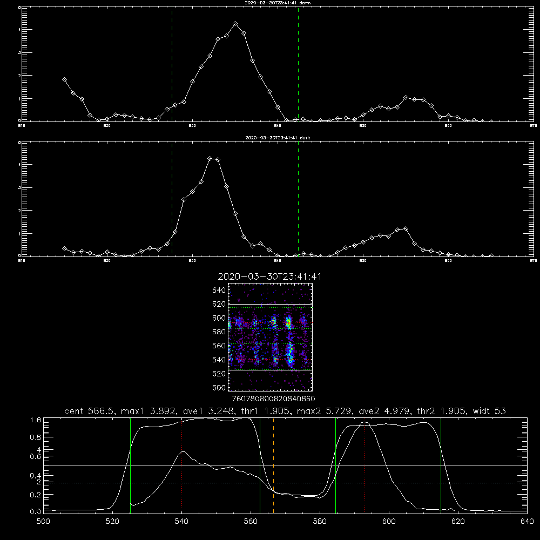Click the left green dashed line in dawn plot
The image size is (540, 540).
pos(172,64)
